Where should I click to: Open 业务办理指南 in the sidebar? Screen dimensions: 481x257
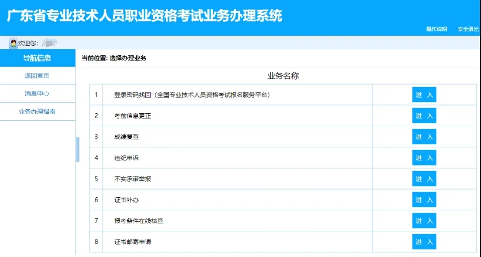coord(37,112)
